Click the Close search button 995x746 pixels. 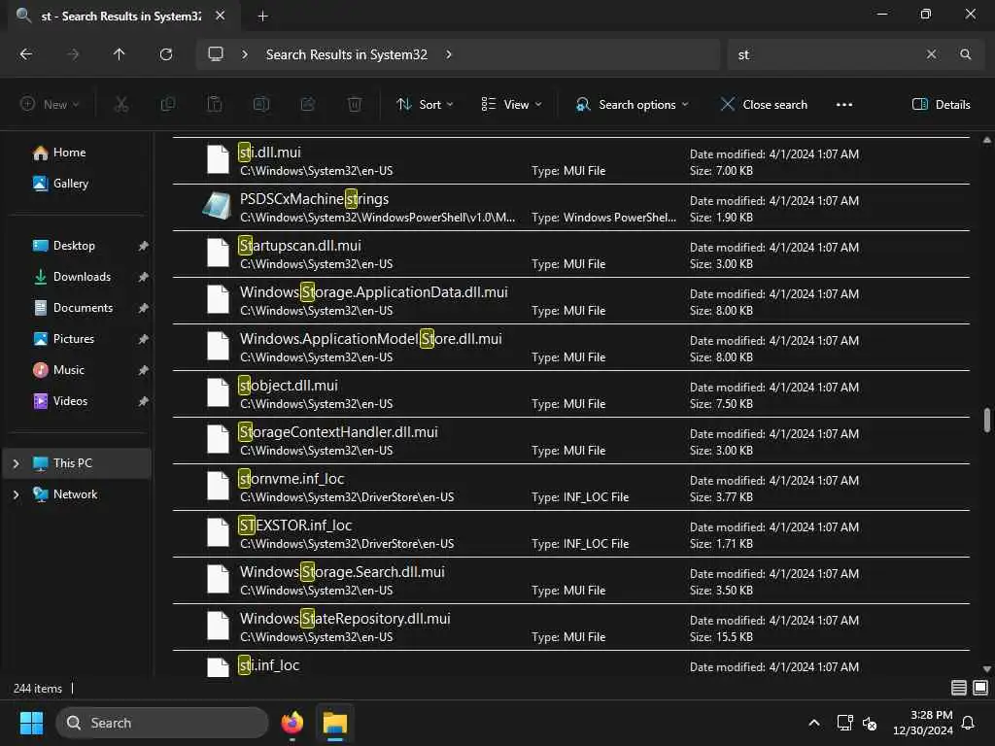(x=764, y=105)
